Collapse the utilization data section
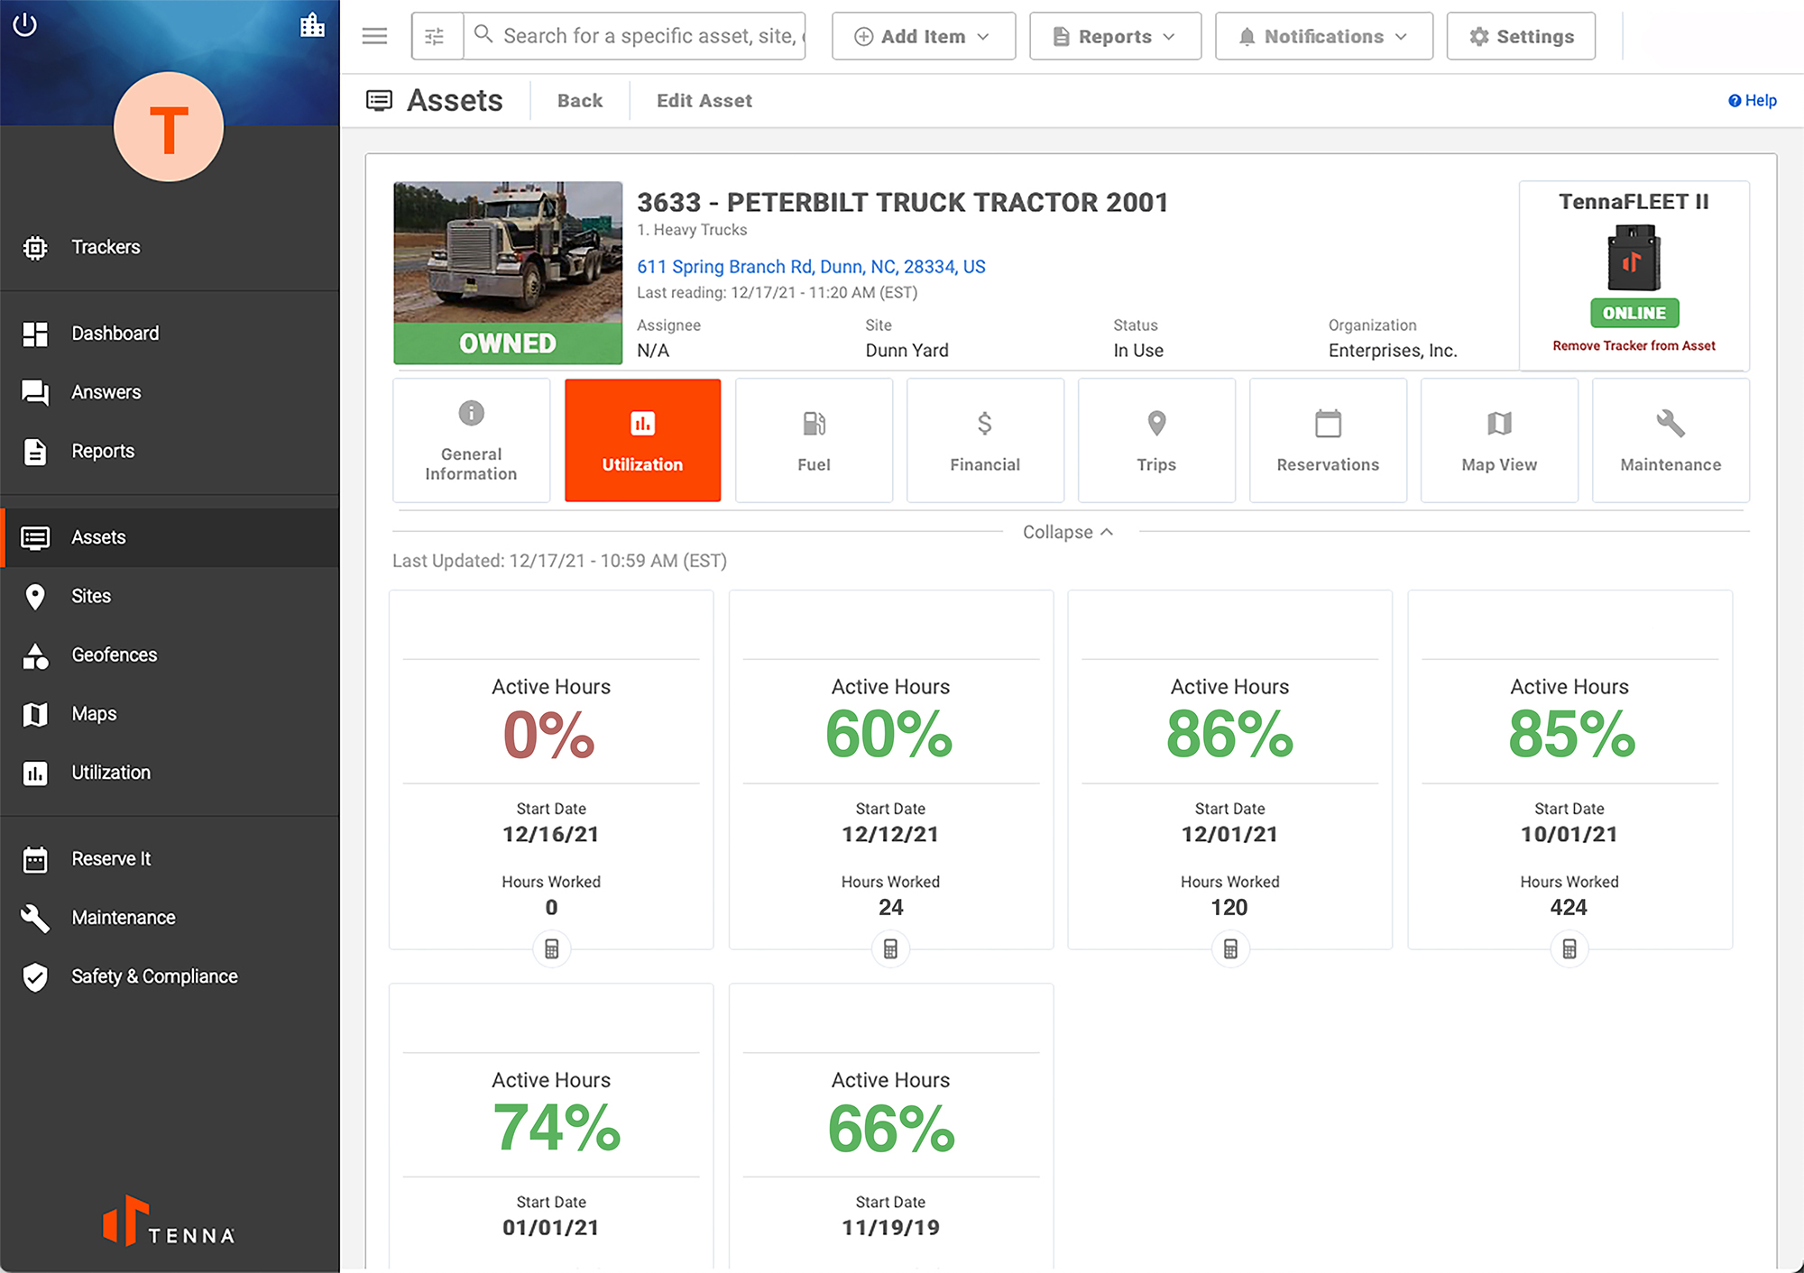 tap(1068, 530)
